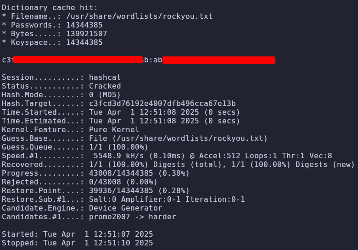Click the Progress 43008/14344385 value

click(121, 173)
